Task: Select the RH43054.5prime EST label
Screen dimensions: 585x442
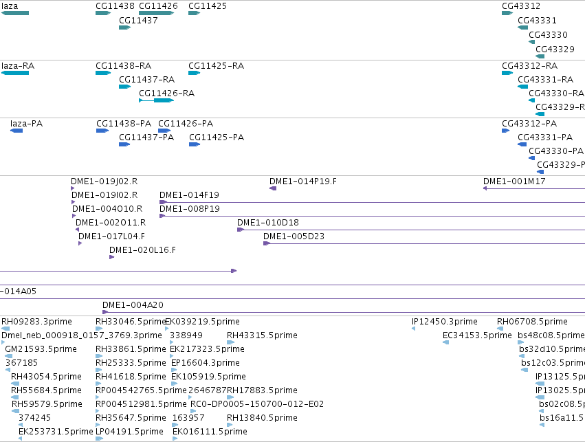Action: 46,377
